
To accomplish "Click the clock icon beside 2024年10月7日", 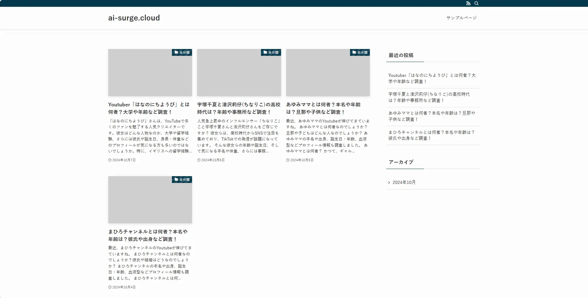I will (109, 160).
